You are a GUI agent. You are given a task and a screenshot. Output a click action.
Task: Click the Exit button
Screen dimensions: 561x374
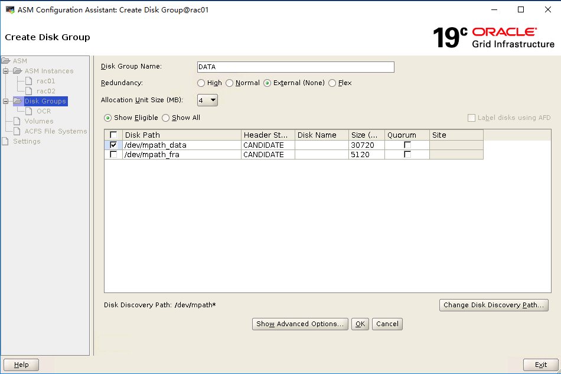pyautogui.click(x=540, y=365)
